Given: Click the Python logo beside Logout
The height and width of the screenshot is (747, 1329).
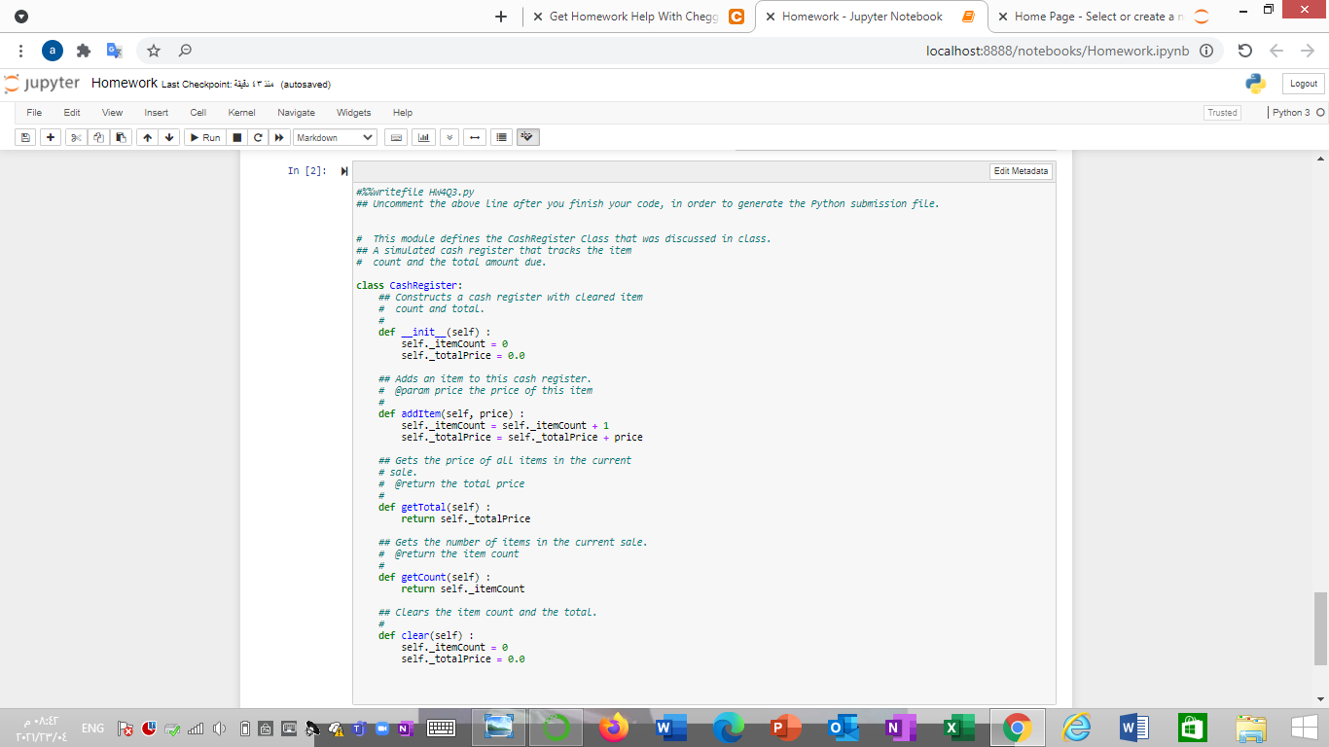Looking at the screenshot, I should pos(1256,84).
